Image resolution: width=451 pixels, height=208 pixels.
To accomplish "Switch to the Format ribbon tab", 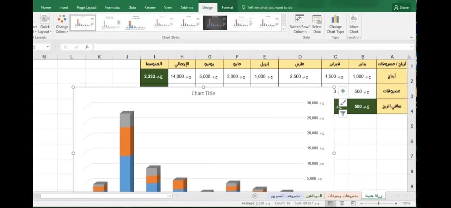I will (x=227, y=7).
